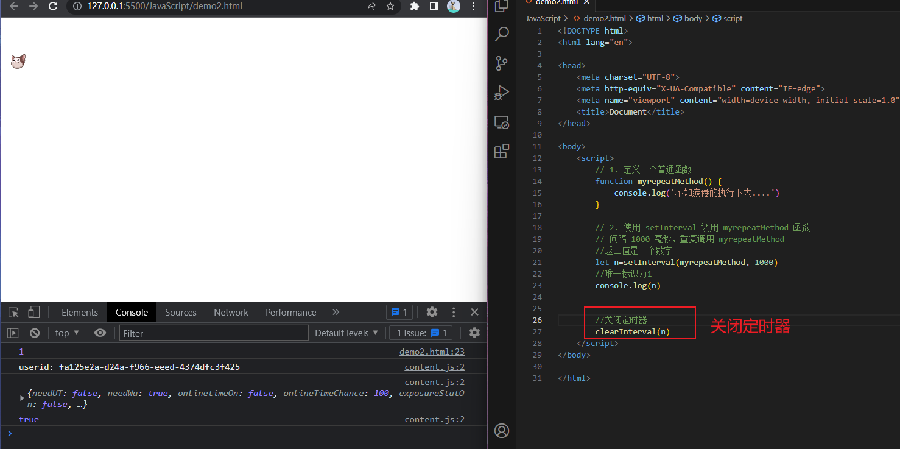Open the VS Code Search panel
The height and width of the screenshot is (449, 900).
click(502, 34)
